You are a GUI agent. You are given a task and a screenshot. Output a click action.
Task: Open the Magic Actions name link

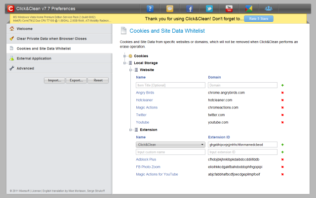[x=147, y=107]
